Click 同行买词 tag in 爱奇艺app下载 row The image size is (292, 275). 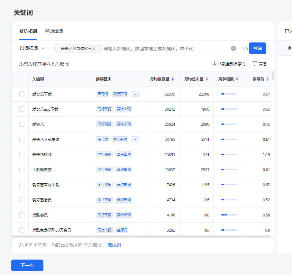(105, 109)
